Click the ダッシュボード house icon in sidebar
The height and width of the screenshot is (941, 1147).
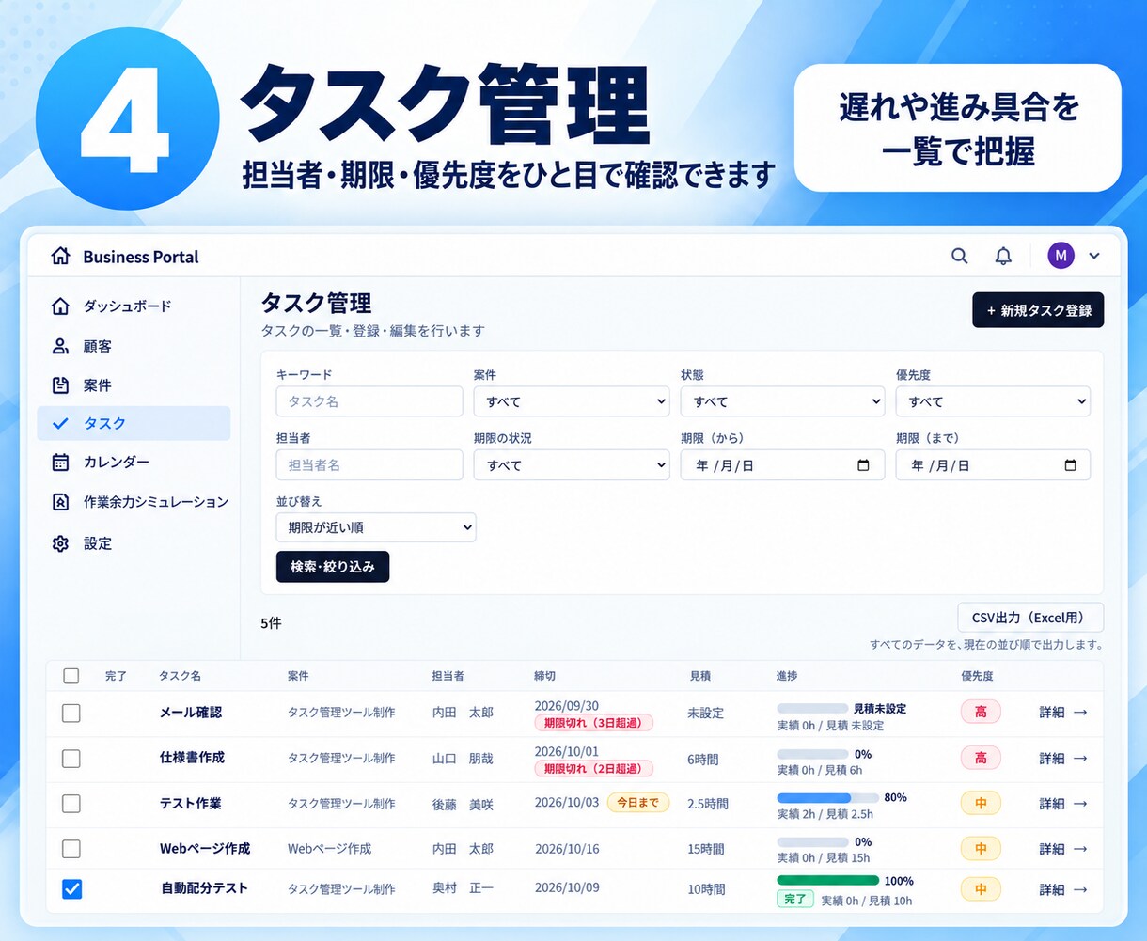(x=60, y=306)
